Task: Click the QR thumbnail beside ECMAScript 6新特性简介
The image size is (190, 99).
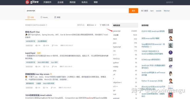Action: pos(170,60)
